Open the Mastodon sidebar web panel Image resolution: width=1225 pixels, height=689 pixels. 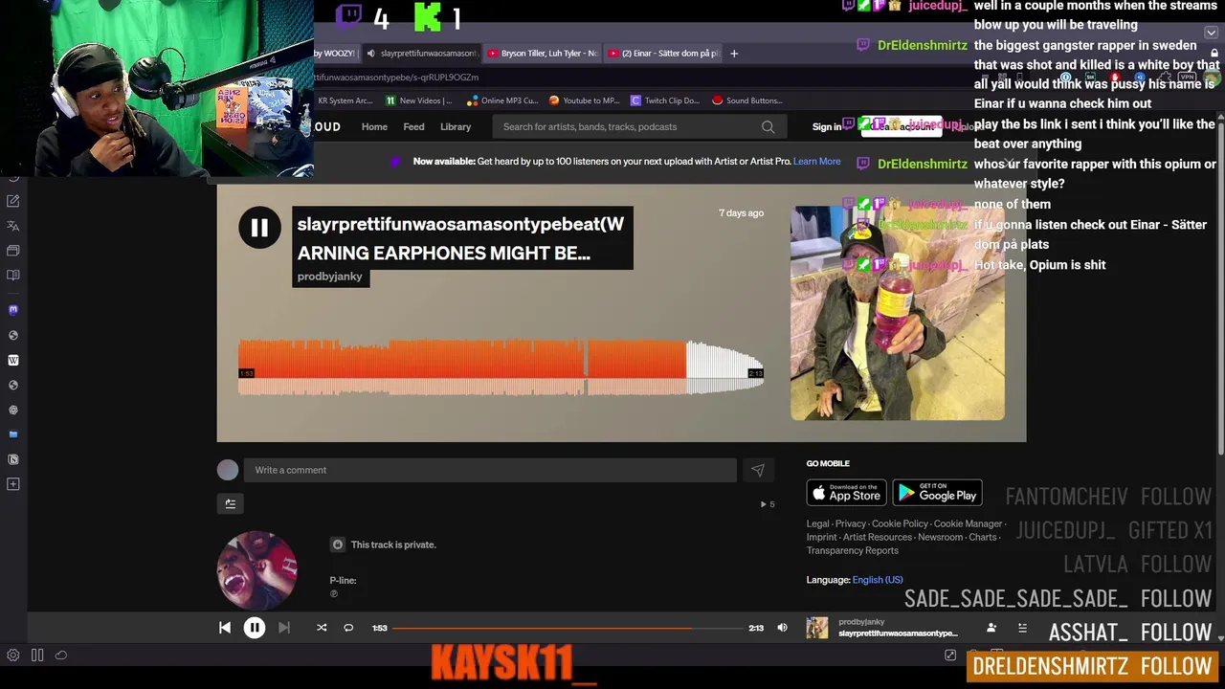(x=13, y=310)
